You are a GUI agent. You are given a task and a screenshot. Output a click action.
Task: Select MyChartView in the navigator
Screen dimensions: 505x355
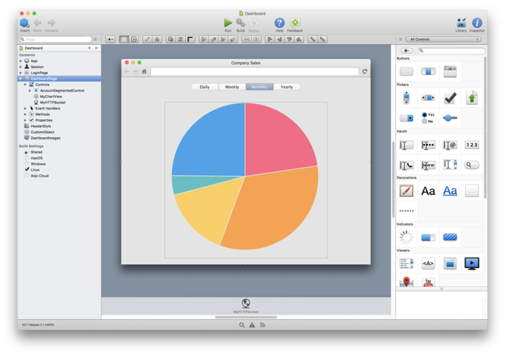click(x=51, y=96)
